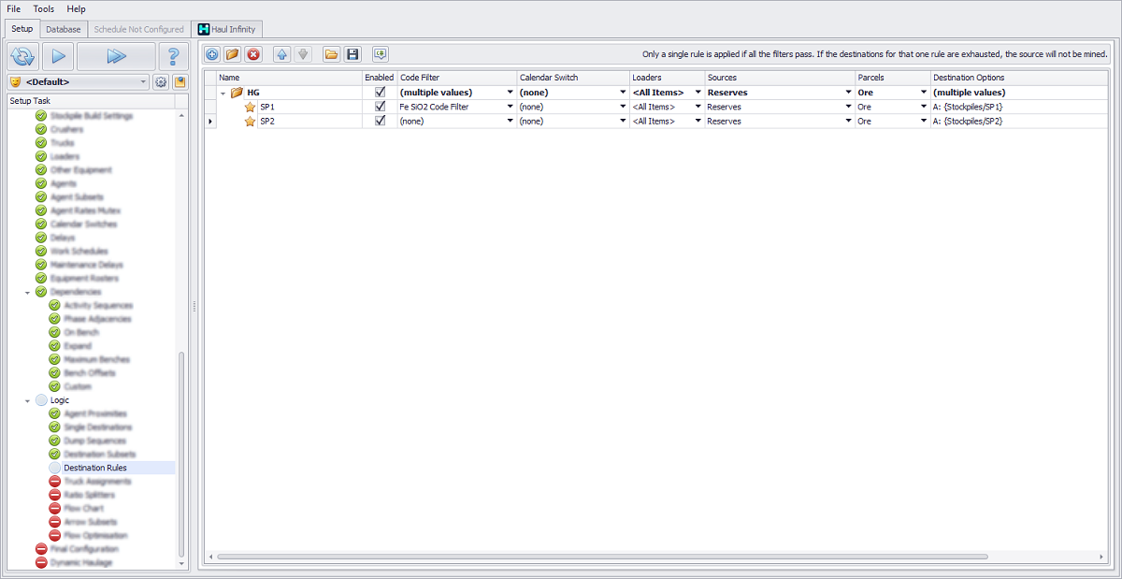
Task: Open the Help menu
Action: (76, 8)
